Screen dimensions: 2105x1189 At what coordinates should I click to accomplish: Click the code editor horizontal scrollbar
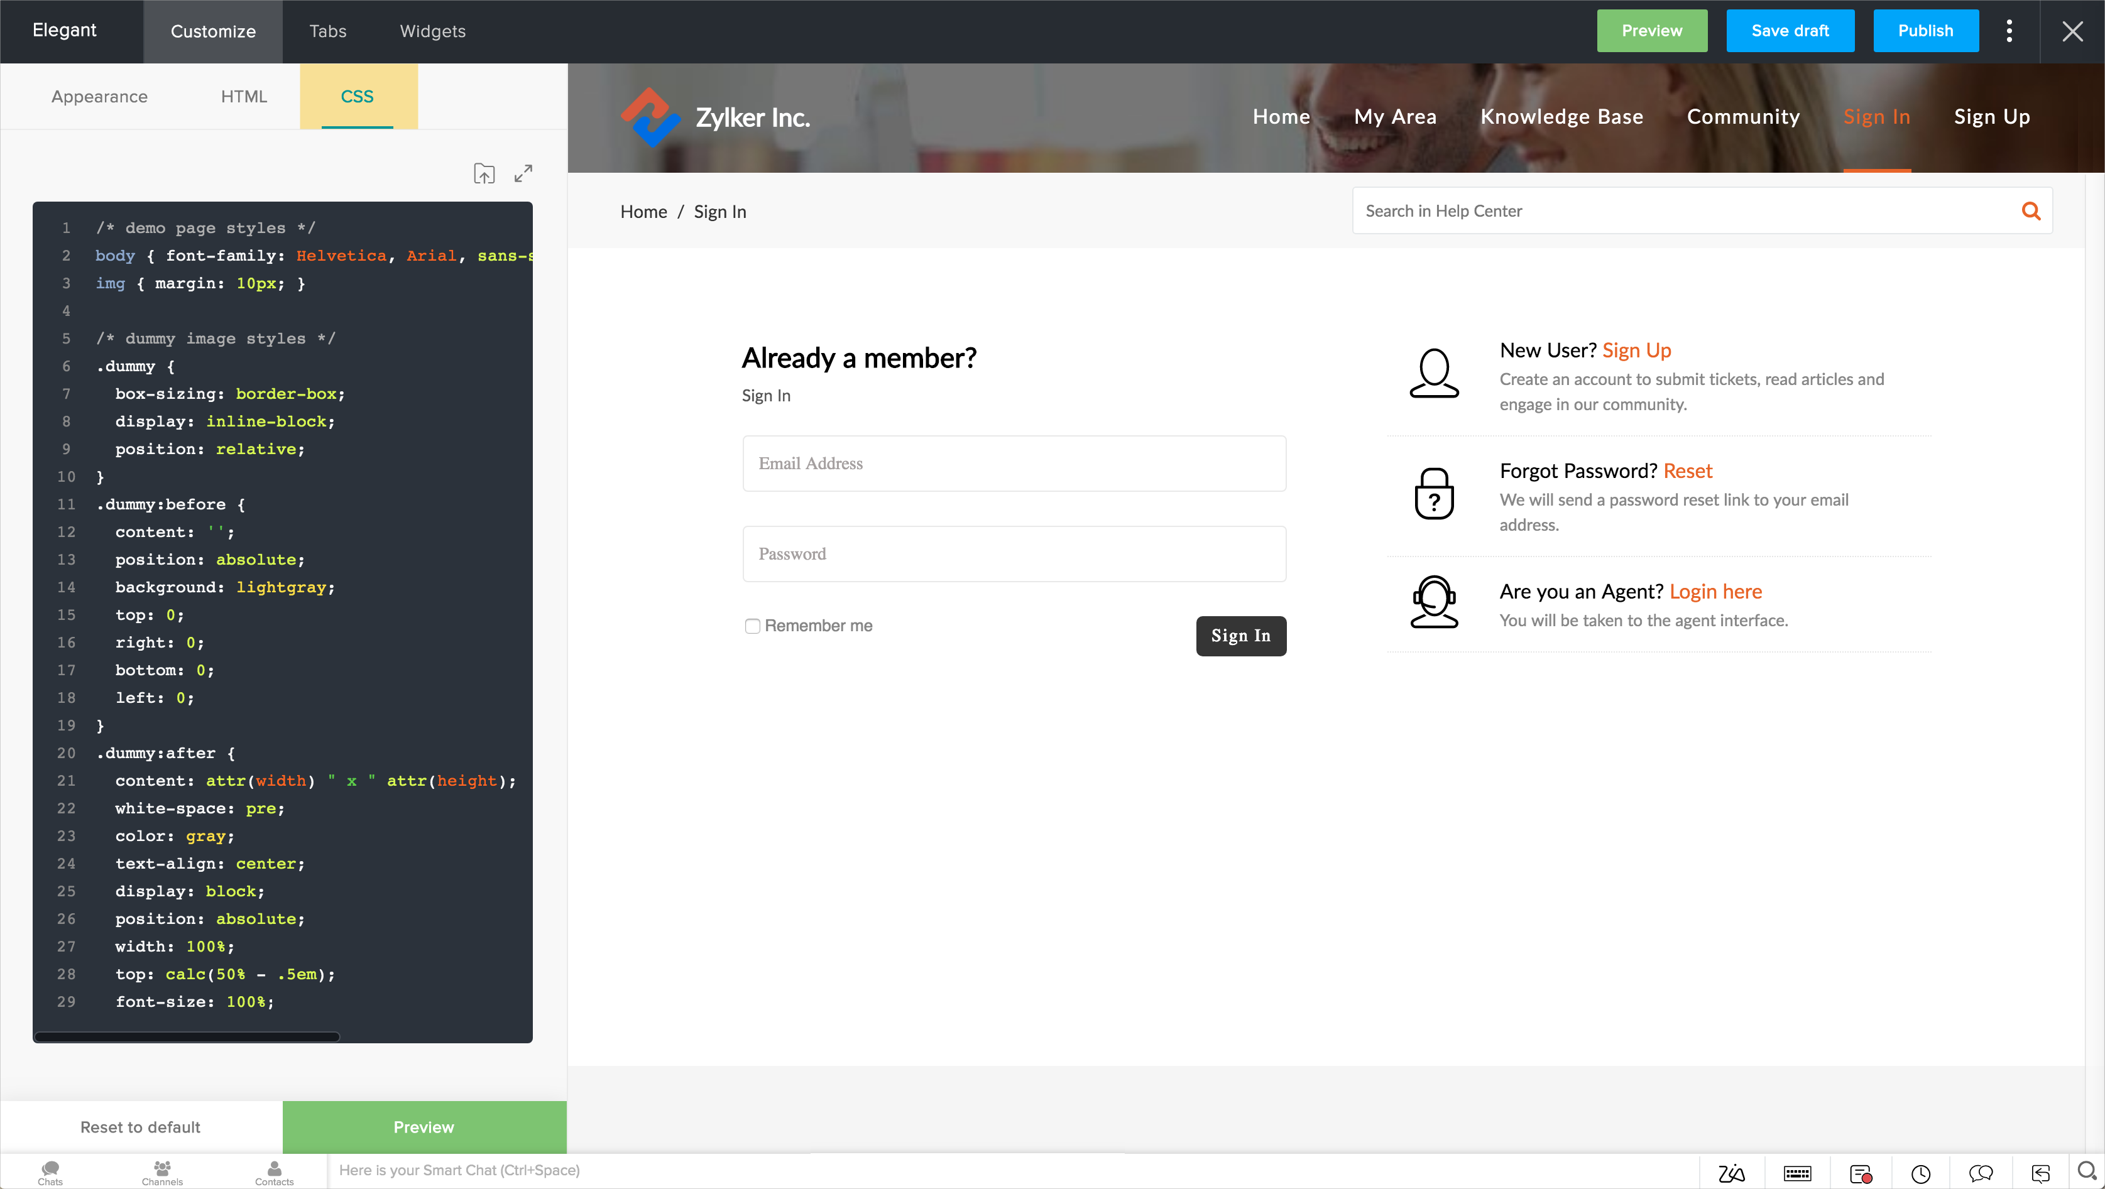tap(187, 1037)
